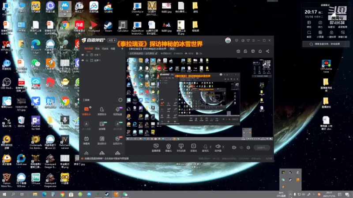Viewport: 353px width, 198px height.
Task: Add 摄像头 camera source
Action: click(169, 148)
